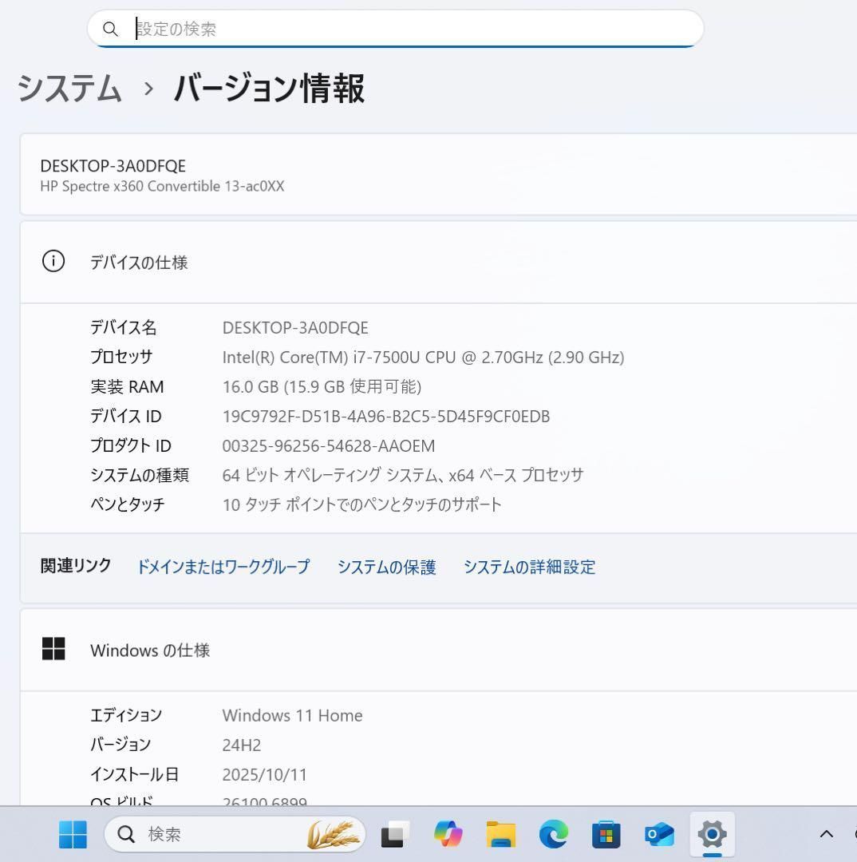
Task: Launch Outlook from the taskbar
Action: (658, 834)
